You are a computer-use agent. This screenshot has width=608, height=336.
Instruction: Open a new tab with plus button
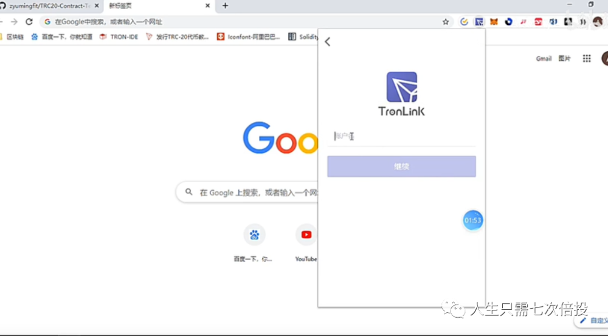226,6
